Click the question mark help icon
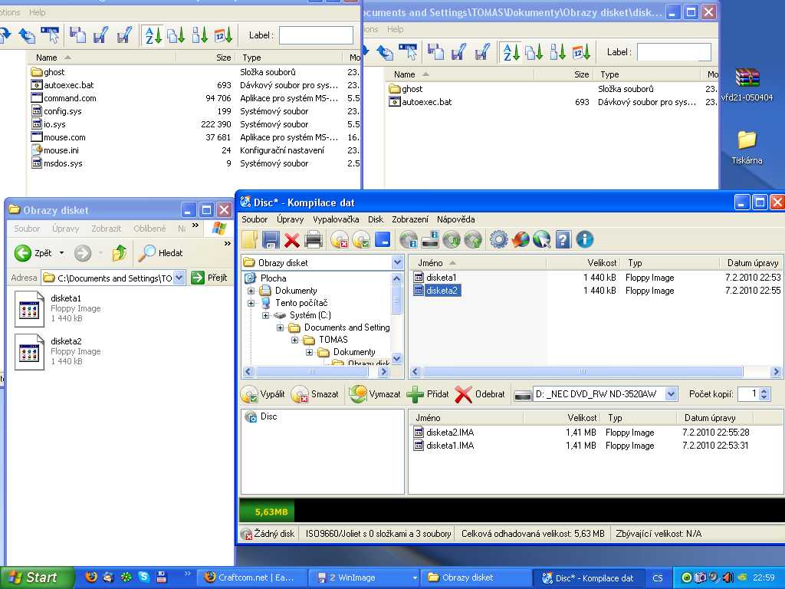This screenshot has width=785, height=589. tap(563, 240)
